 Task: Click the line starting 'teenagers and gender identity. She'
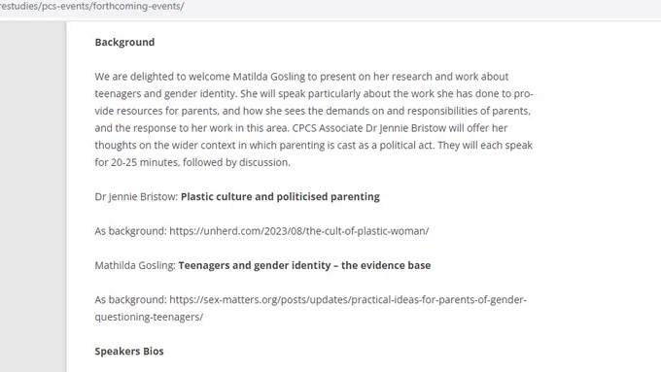tap(314, 93)
